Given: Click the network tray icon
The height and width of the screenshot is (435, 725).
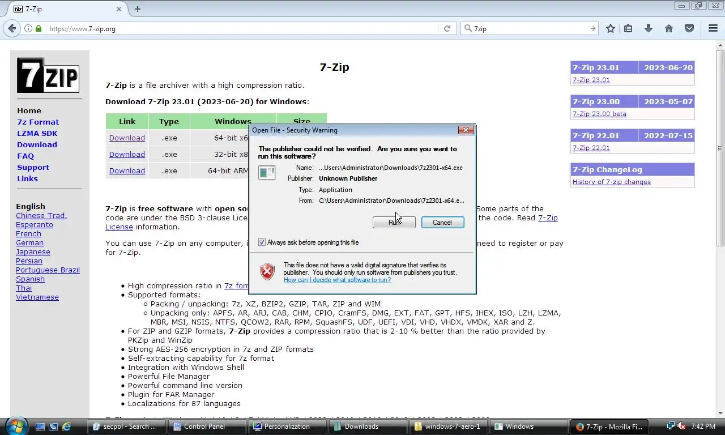Looking at the screenshot, I should coord(671,426).
